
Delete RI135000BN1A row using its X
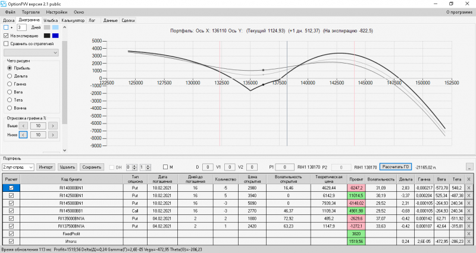coord(469,218)
